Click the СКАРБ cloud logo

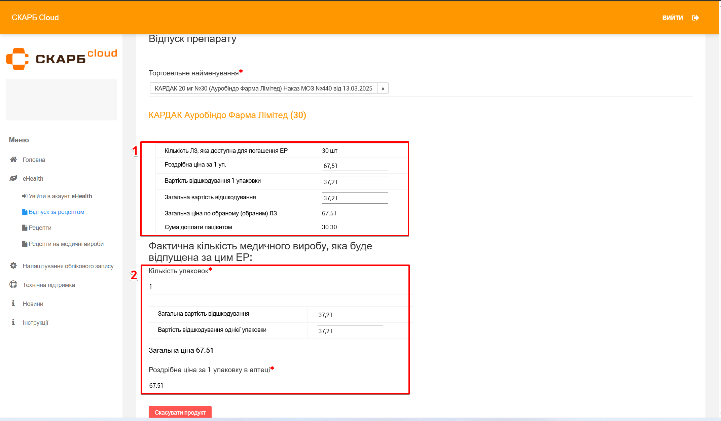pyautogui.click(x=62, y=59)
